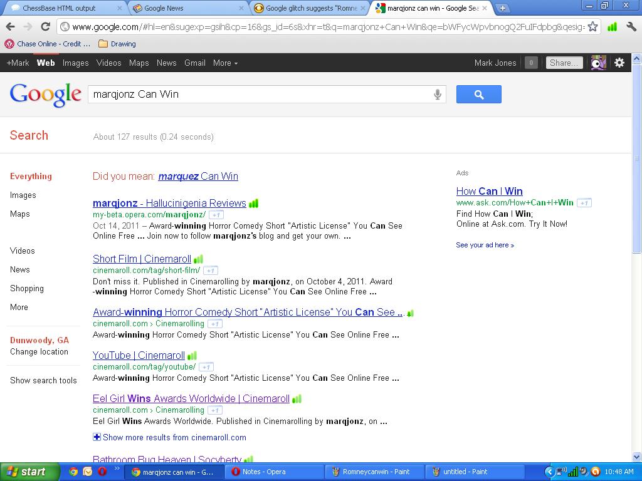This screenshot has height=481, width=642.
Task: Open the How Can I Win ad
Action: 489,191
